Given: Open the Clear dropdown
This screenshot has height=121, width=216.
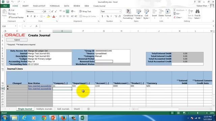Looking at the screenshot, I should coord(178,17).
